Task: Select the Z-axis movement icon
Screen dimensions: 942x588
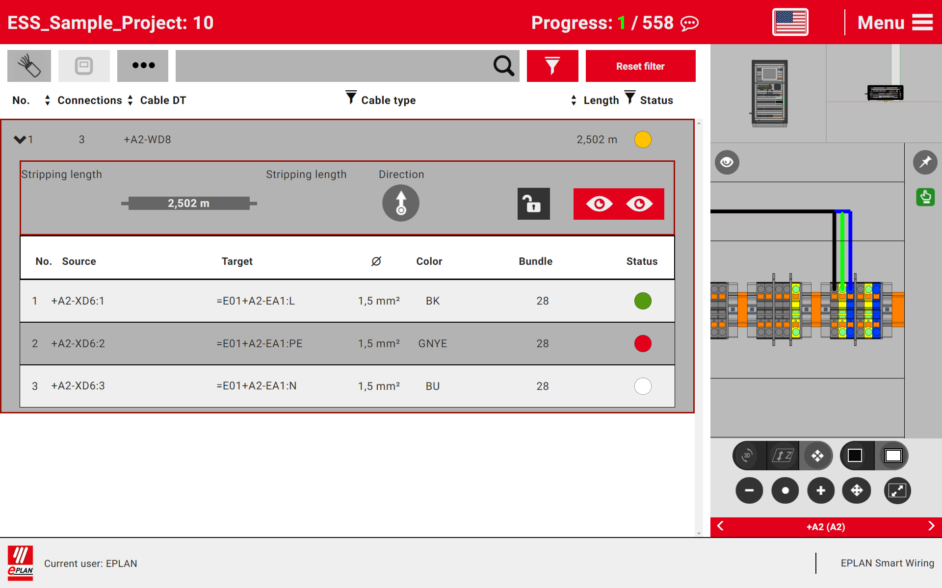Action: coord(782,455)
